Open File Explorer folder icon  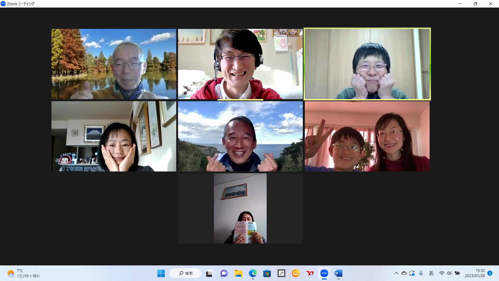coord(238,273)
